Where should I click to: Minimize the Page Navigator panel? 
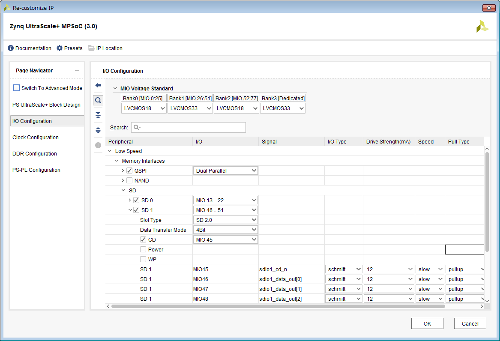point(77,70)
